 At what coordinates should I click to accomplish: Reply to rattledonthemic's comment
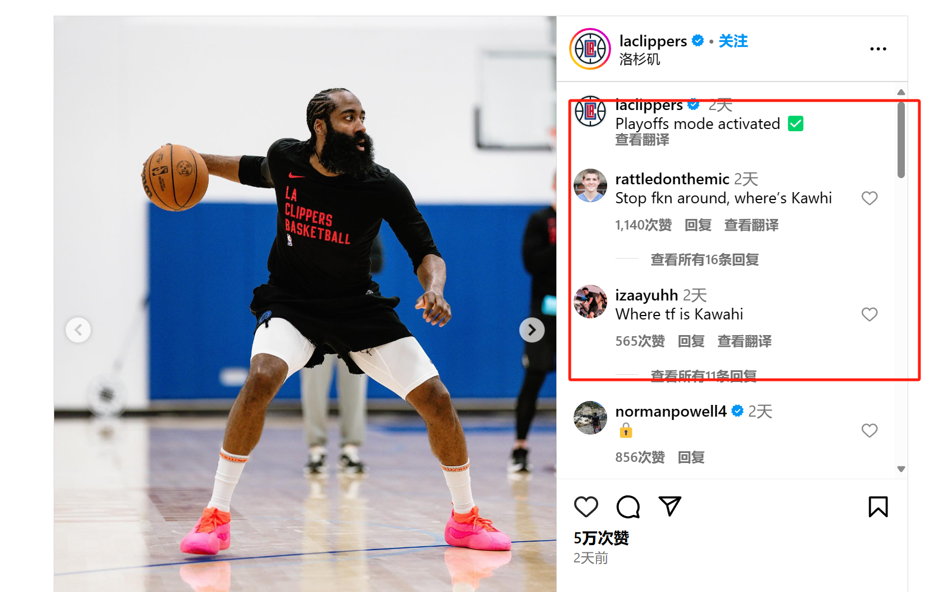[x=698, y=225]
